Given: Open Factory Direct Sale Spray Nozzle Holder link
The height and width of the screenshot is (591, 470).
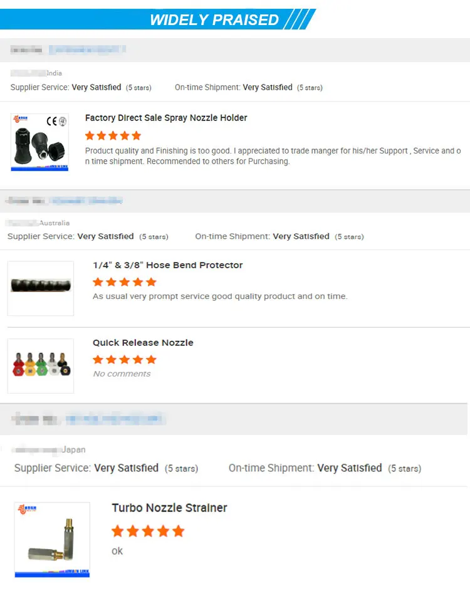Looking at the screenshot, I should point(166,118).
